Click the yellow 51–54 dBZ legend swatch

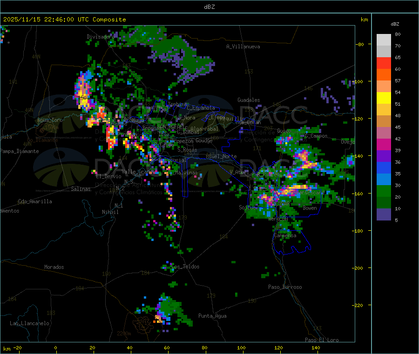(384, 98)
